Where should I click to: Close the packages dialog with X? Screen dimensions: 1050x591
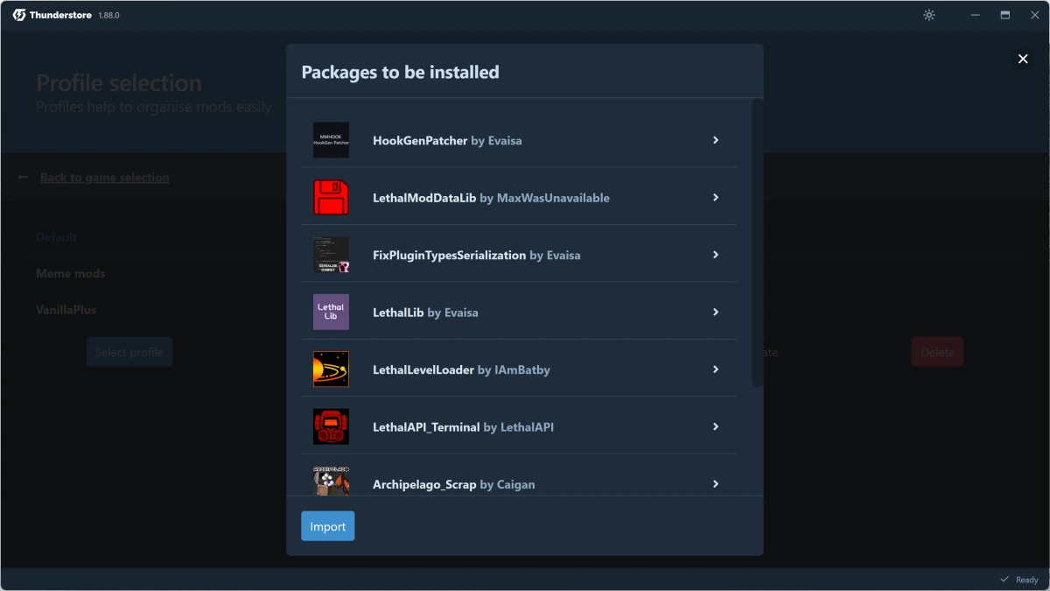point(1022,59)
